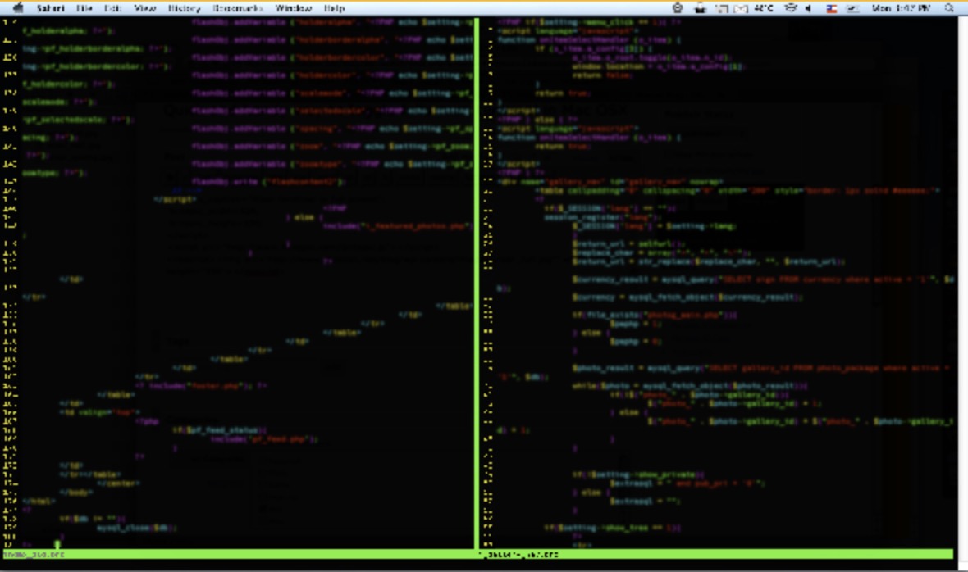Click the '$replace_char = array' line

pos(662,252)
